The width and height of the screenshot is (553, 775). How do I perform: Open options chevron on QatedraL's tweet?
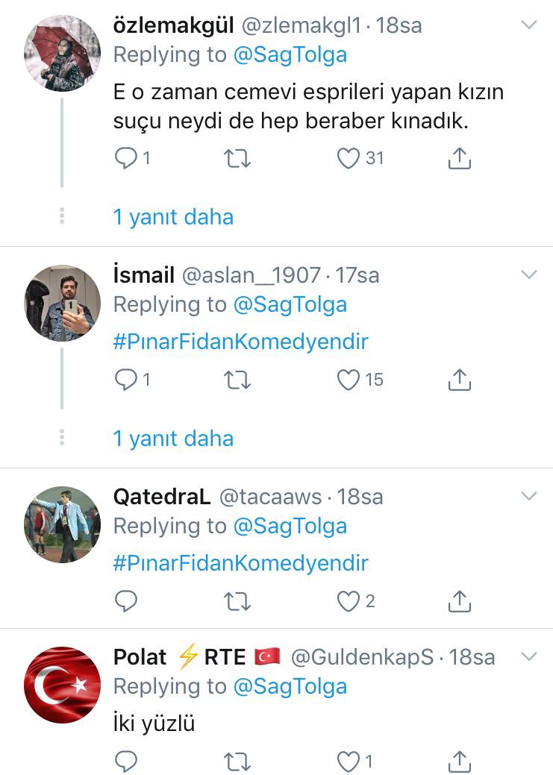tap(528, 496)
